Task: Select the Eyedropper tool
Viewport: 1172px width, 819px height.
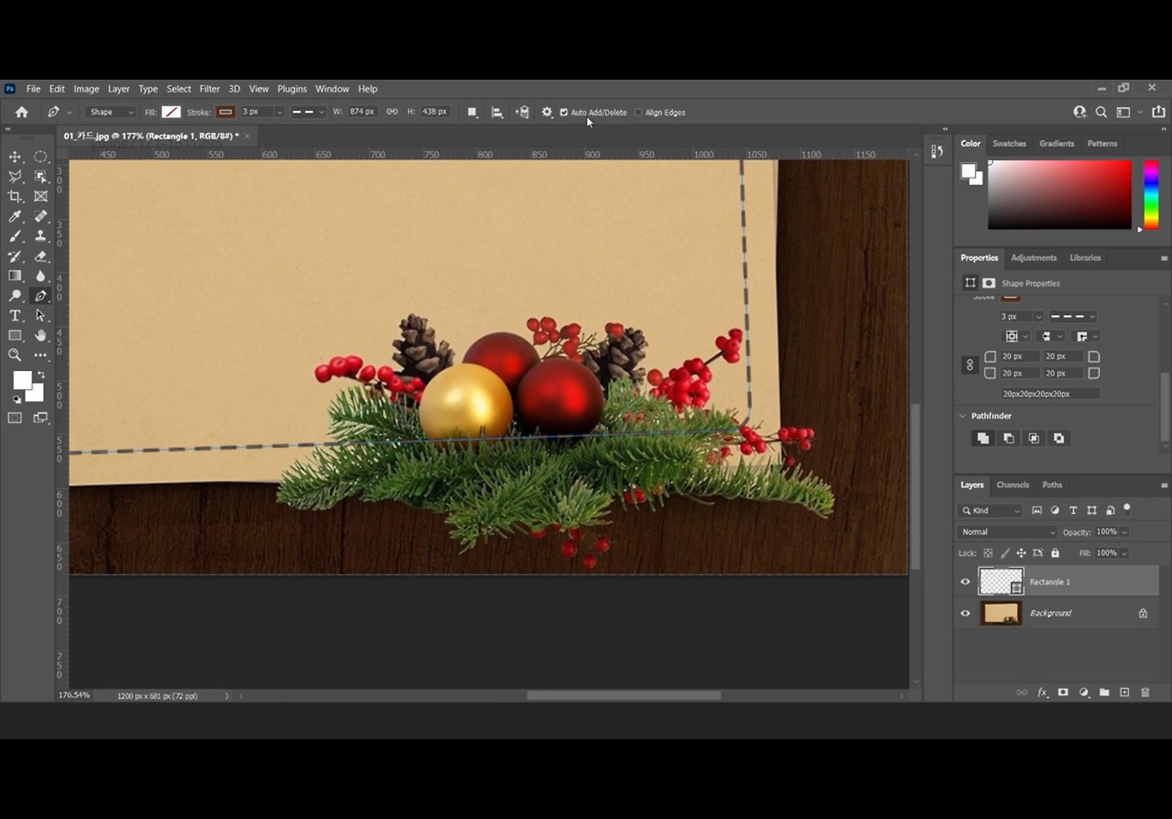Action: pos(15,216)
